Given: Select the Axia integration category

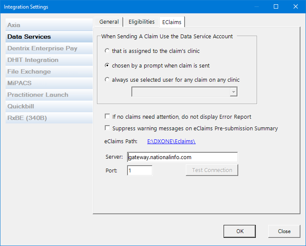Looking at the screenshot, I should click(14, 25).
